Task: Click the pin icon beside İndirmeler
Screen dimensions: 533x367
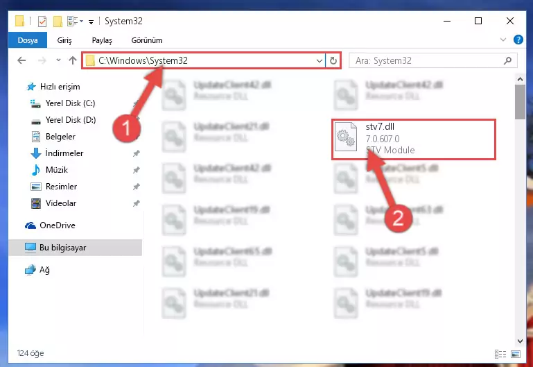Action: [137, 153]
